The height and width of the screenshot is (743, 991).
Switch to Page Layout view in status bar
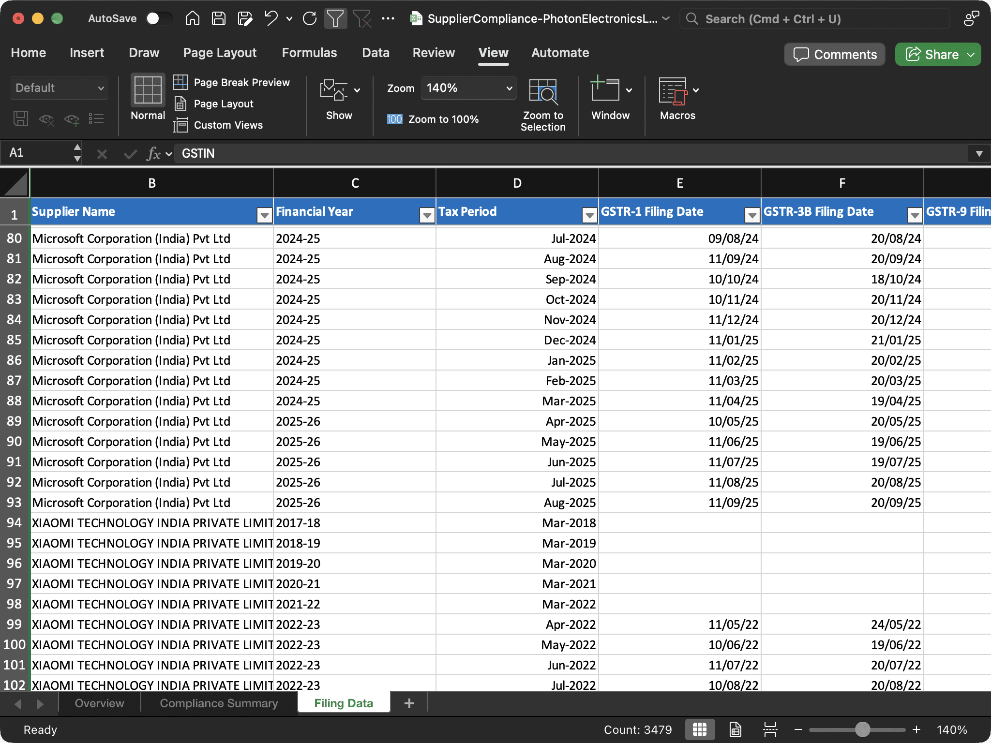(x=735, y=729)
